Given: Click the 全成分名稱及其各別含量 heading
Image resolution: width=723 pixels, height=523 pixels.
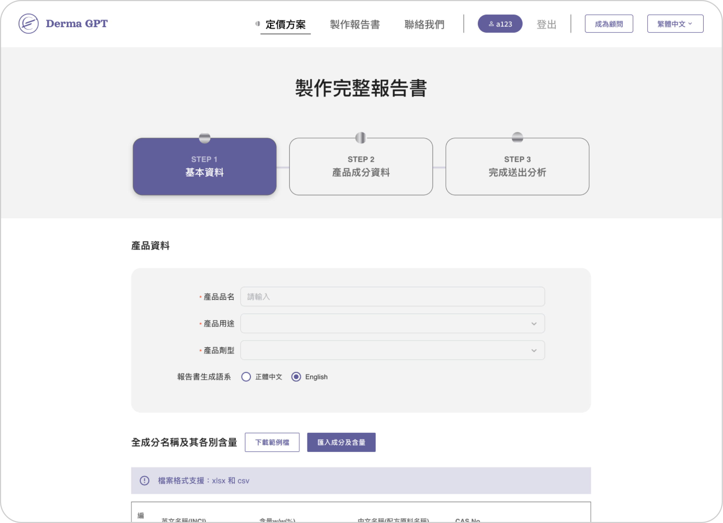Looking at the screenshot, I should (184, 442).
